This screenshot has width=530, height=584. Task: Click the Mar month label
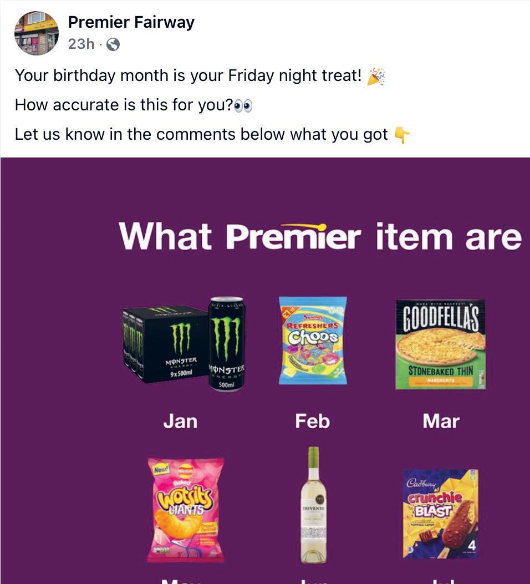tap(441, 422)
